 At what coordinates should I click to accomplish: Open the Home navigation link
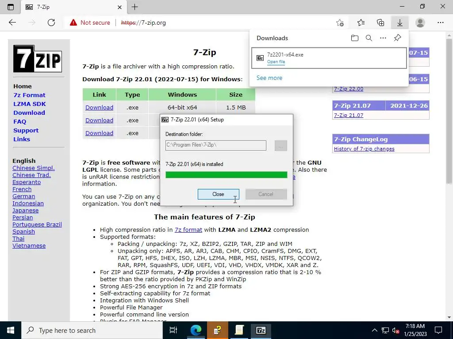pos(23,86)
